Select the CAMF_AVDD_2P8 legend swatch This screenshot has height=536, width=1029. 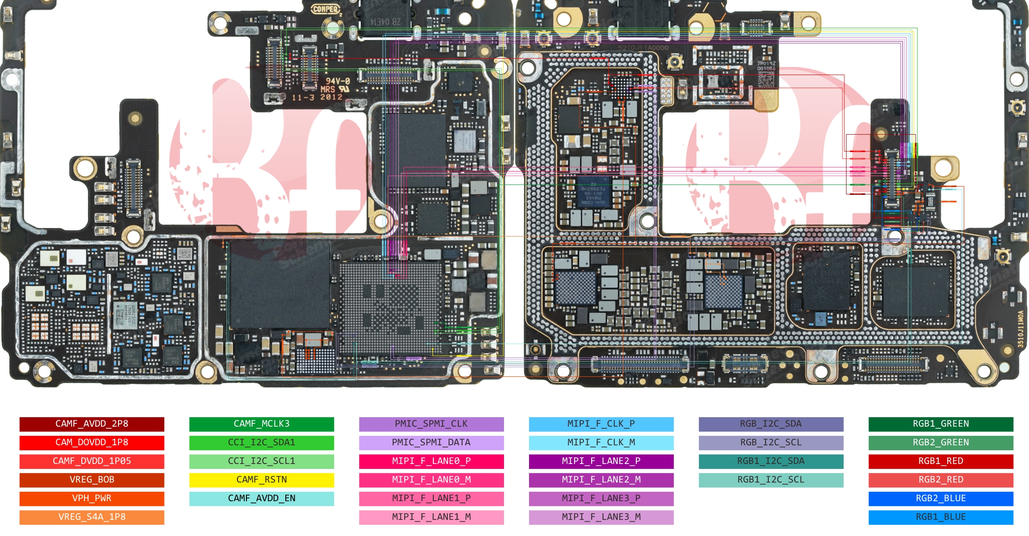point(92,424)
